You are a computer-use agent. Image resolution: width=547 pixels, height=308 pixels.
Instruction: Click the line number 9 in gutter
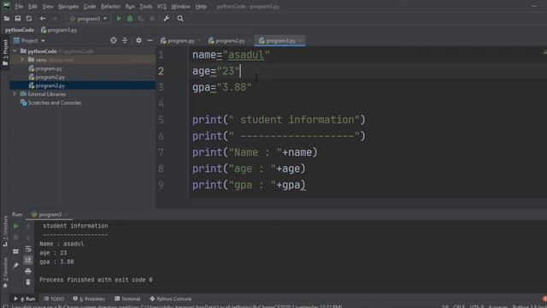[x=161, y=185]
